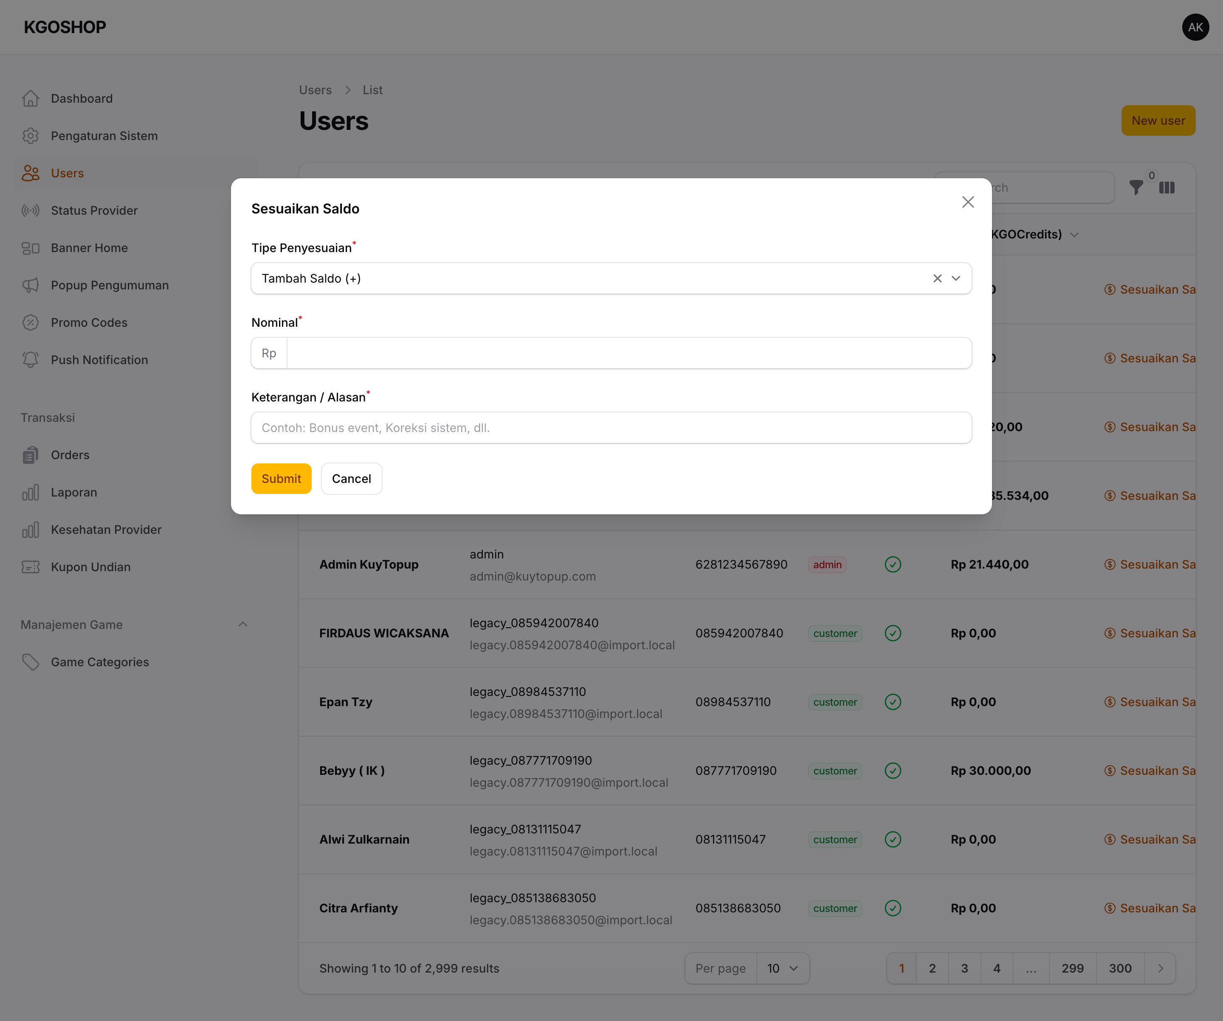
Task: Click customer badge for FIRDAUS WICAKSANA
Action: point(834,633)
